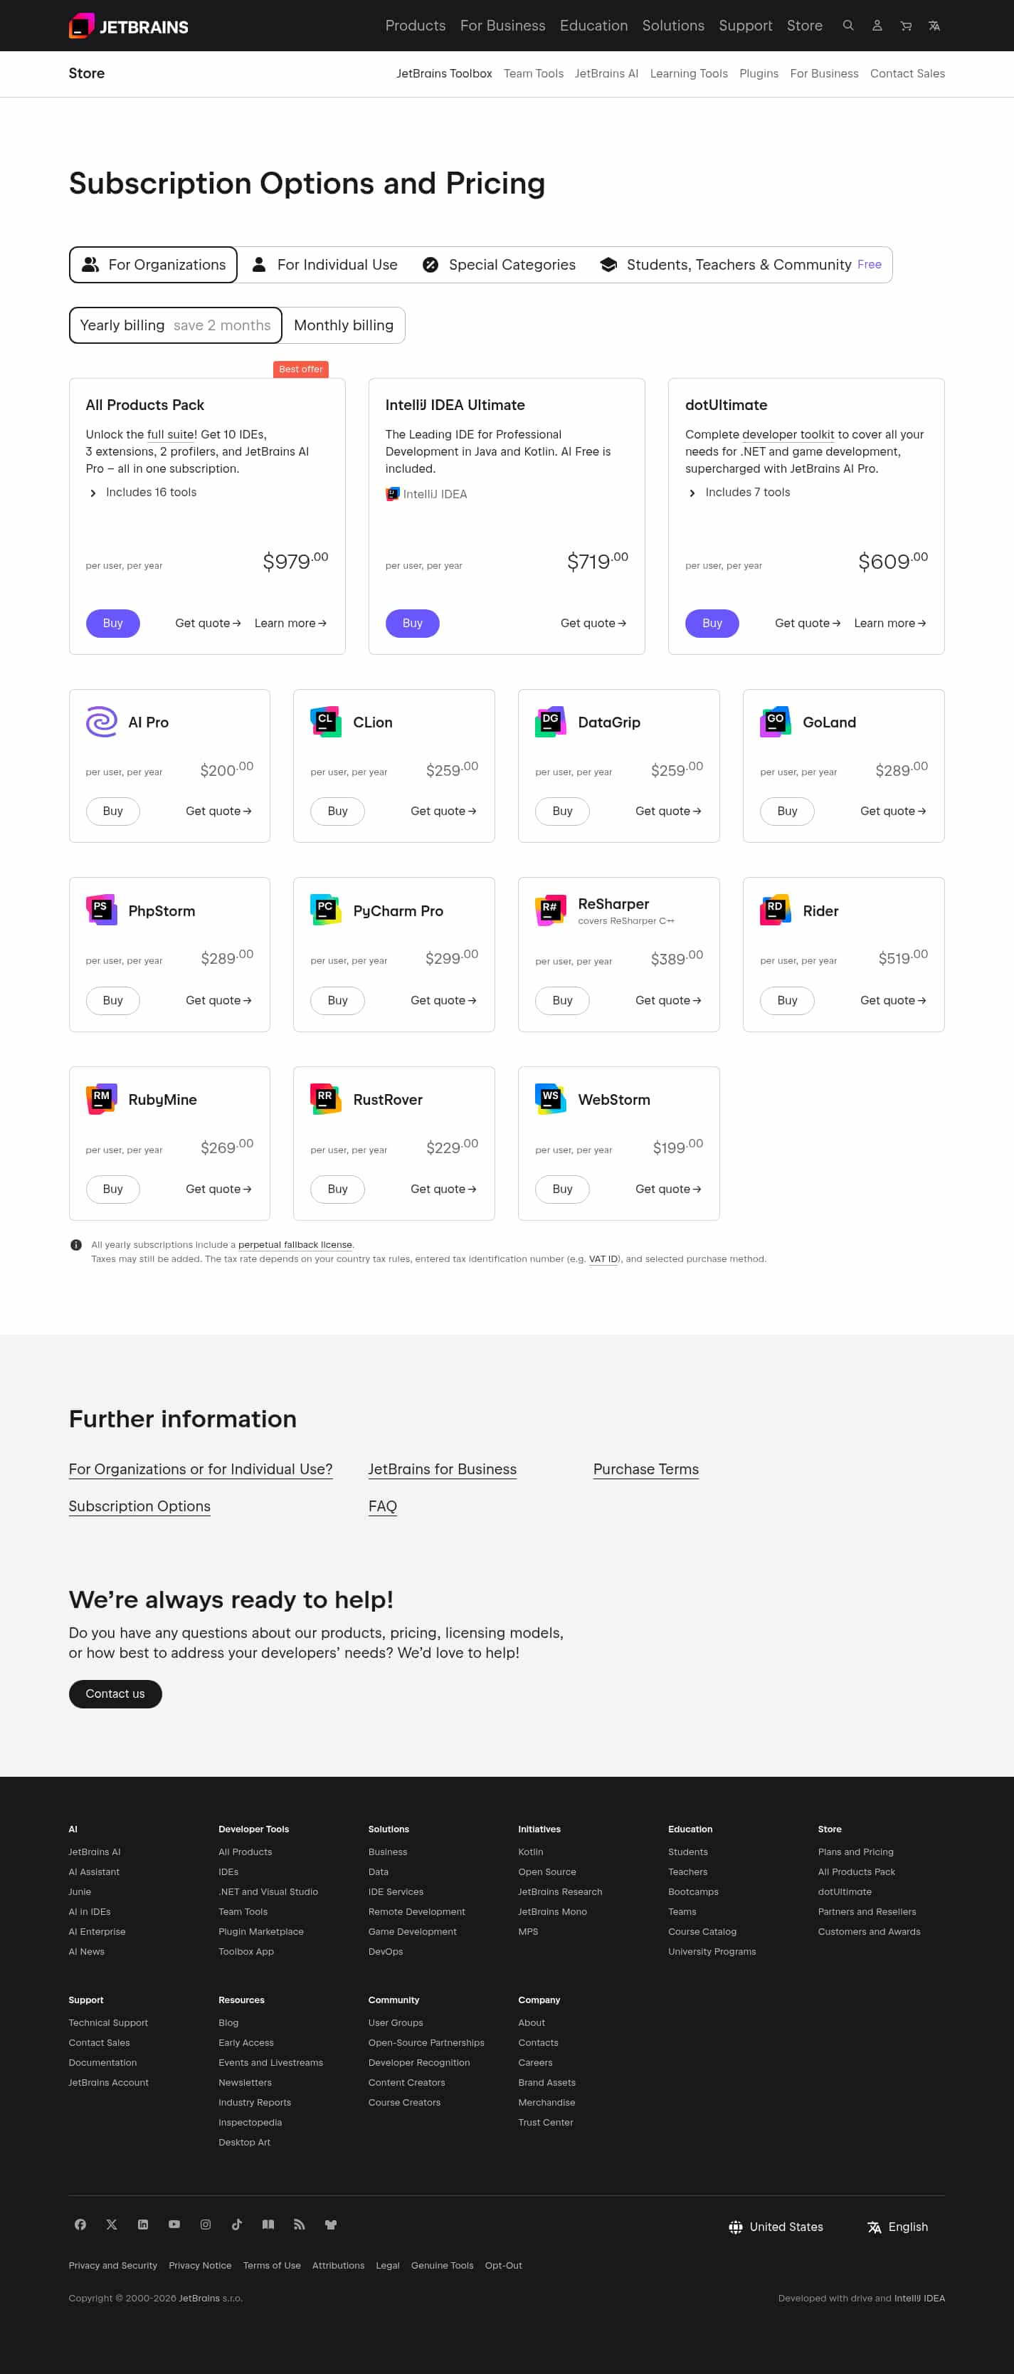Click the Rider product icon
Screen dimensions: 1014x2374
click(x=776, y=910)
